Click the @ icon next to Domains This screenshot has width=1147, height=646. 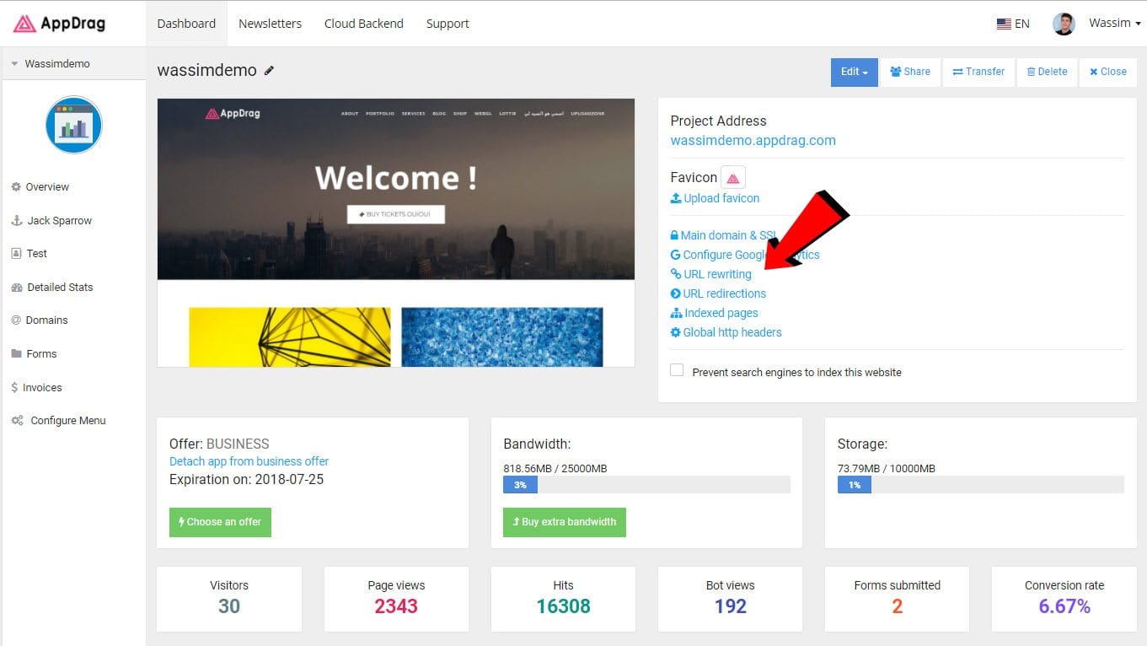16,320
